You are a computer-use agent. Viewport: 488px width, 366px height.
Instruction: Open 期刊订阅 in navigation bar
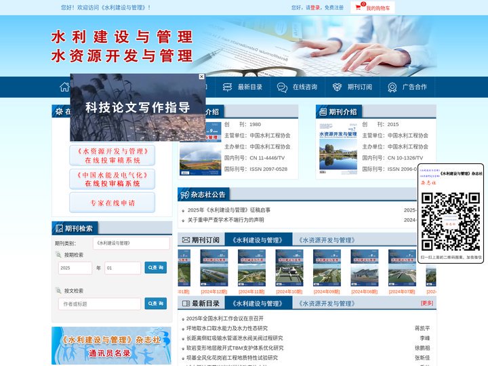click(x=359, y=87)
